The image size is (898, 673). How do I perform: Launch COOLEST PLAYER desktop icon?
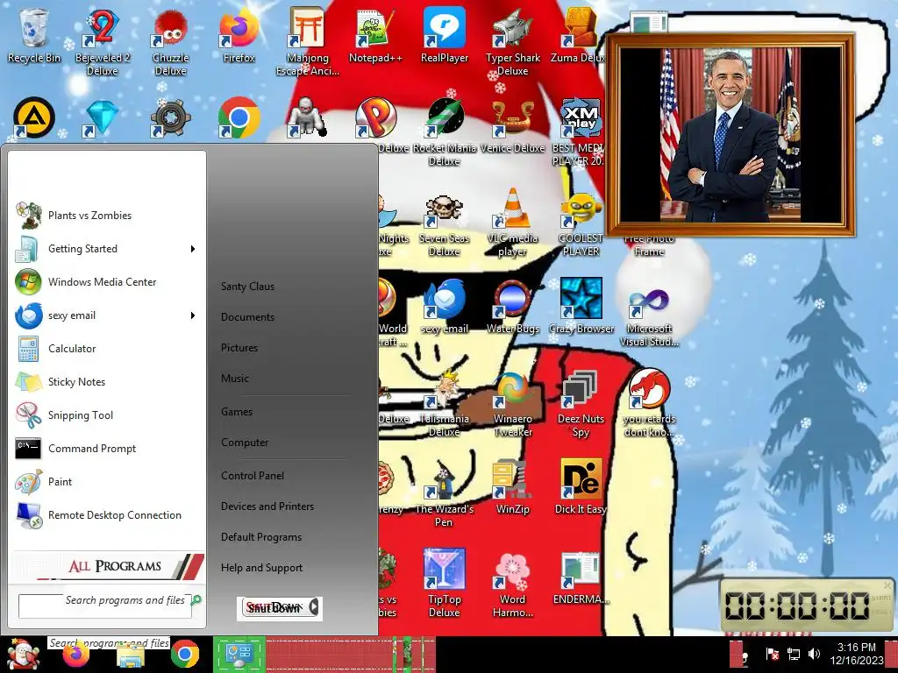(581, 223)
